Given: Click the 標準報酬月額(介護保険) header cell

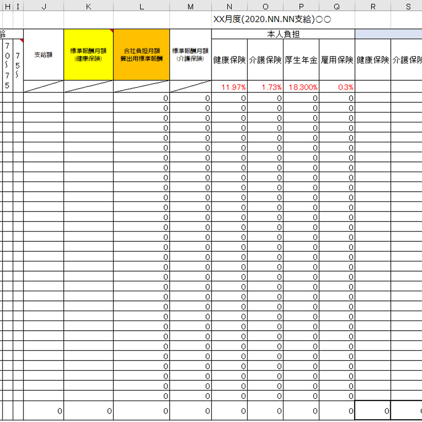Looking at the screenshot, I should pos(190,55).
